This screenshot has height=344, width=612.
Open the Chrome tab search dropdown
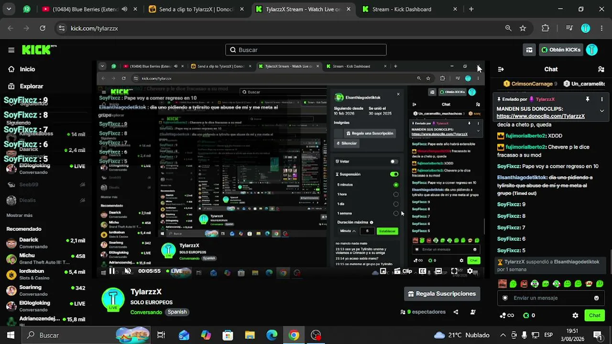(x=9, y=9)
